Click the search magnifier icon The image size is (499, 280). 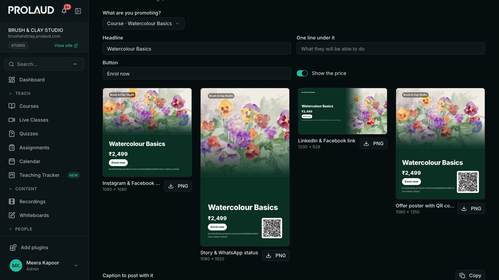[11, 64]
